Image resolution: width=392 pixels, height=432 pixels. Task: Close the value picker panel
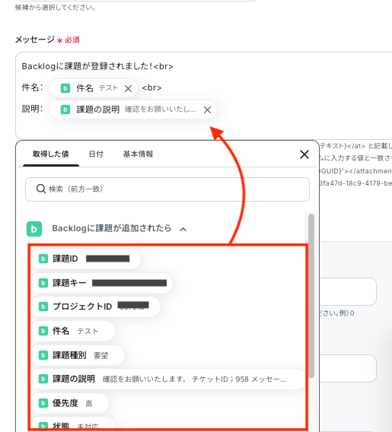coord(304,154)
